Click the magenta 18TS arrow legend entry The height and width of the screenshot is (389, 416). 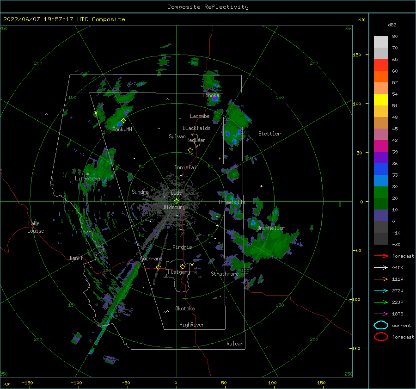381,314
